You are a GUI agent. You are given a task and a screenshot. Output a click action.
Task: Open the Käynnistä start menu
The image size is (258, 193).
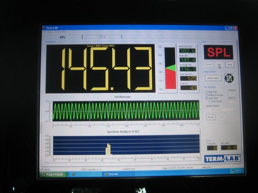[x=53, y=174]
